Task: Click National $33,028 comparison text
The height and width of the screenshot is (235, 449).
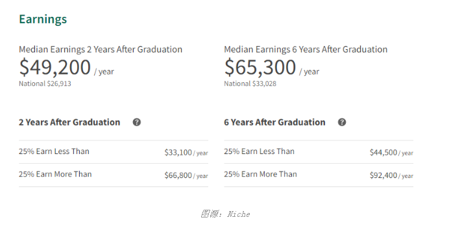Action: [x=250, y=84]
